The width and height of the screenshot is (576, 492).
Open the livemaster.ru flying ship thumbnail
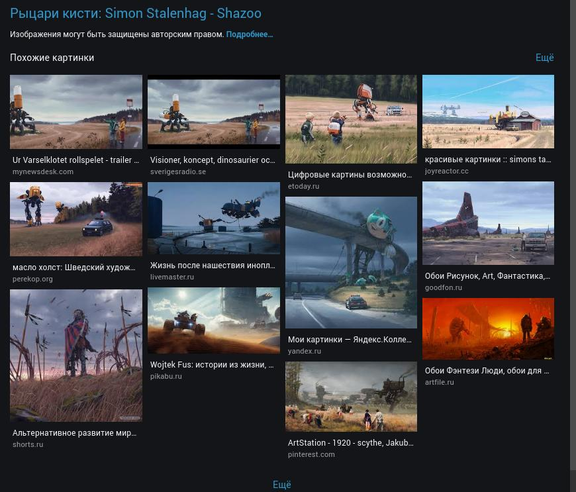213,219
